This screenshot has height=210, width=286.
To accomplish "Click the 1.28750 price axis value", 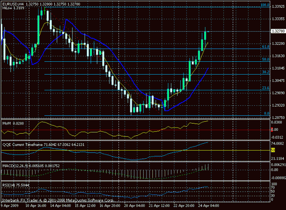I will 278,118.
